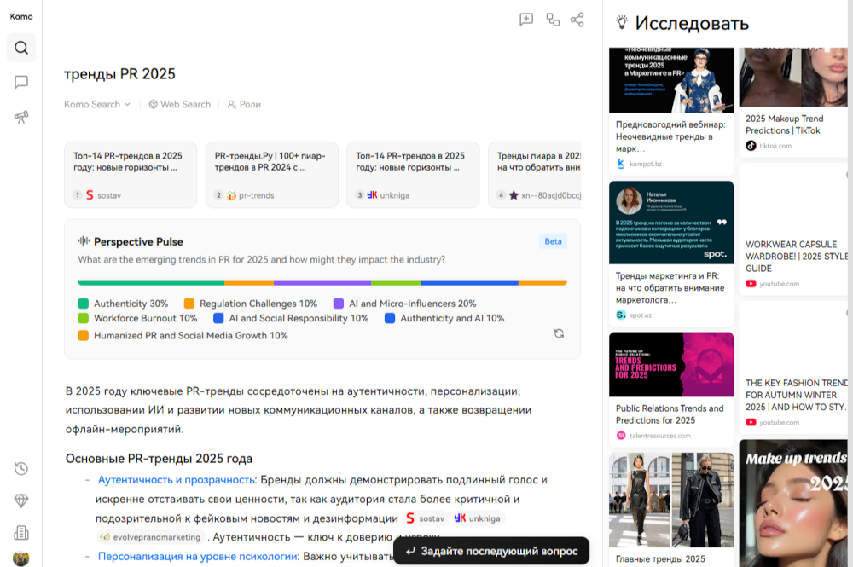Click the Задайте последующий вопрос input
853x567 pixels.
pos(491,551)
